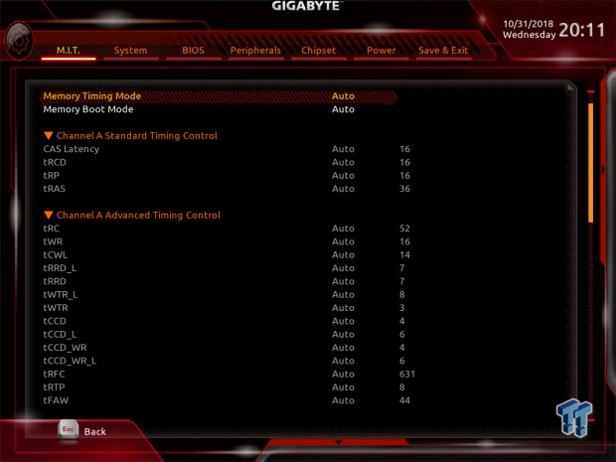The width and height of the screenshot is (616, 462).
Task: Click the date 10/31/2018
Action: point(528,24)
